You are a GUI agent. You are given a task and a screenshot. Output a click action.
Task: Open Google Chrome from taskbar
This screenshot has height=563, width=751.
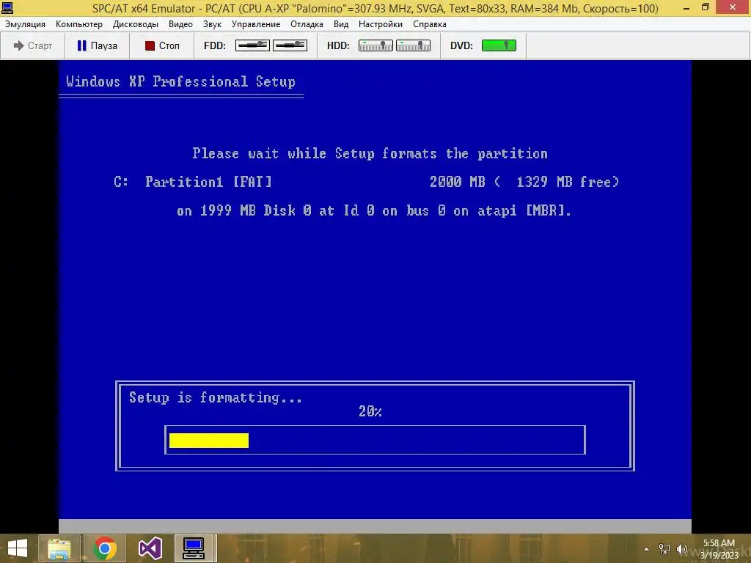coord(105,548)
